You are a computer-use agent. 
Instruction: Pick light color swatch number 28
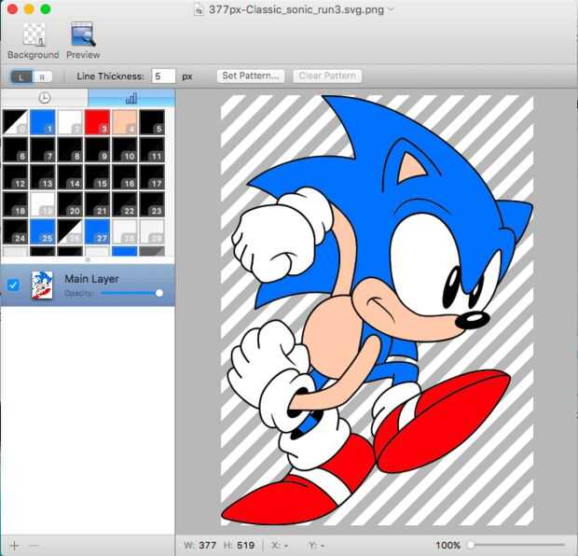click(125, 231)
